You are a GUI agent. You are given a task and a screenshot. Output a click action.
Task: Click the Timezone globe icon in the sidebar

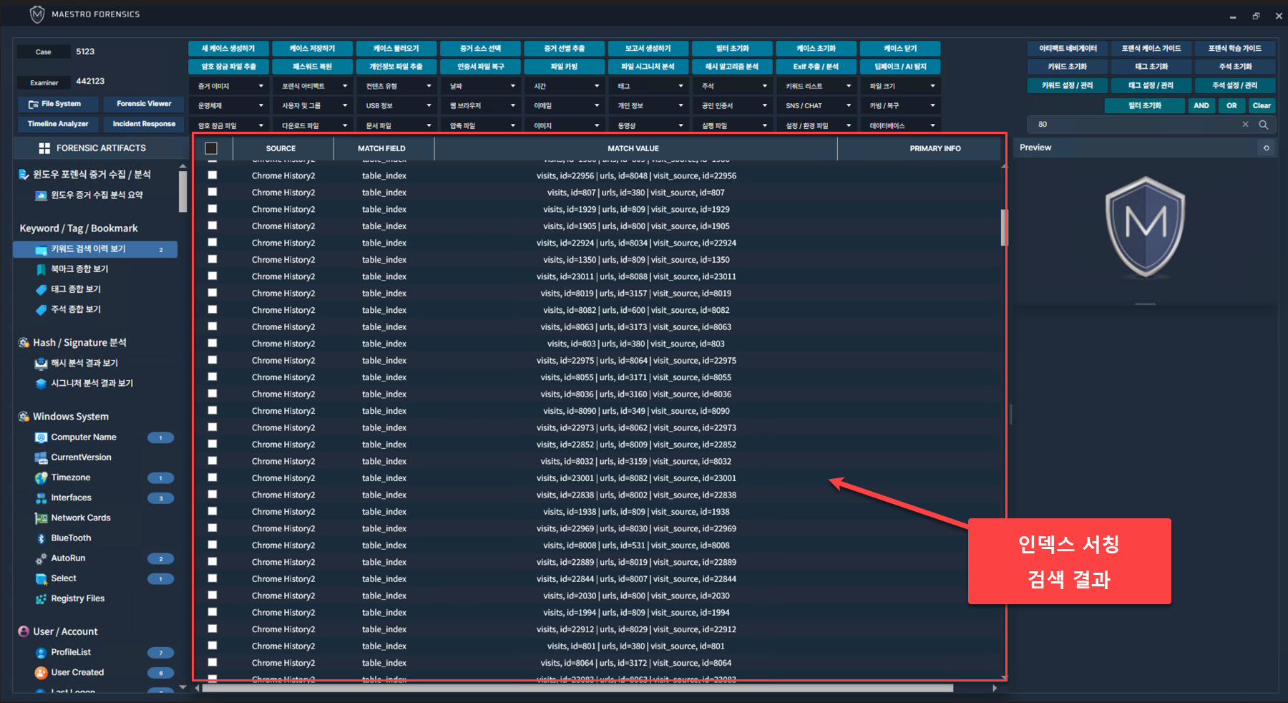click(41, 477)
